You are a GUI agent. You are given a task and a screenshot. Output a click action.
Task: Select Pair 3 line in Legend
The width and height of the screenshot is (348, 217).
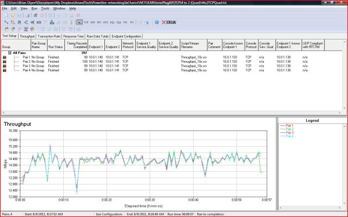click(287, 133)
